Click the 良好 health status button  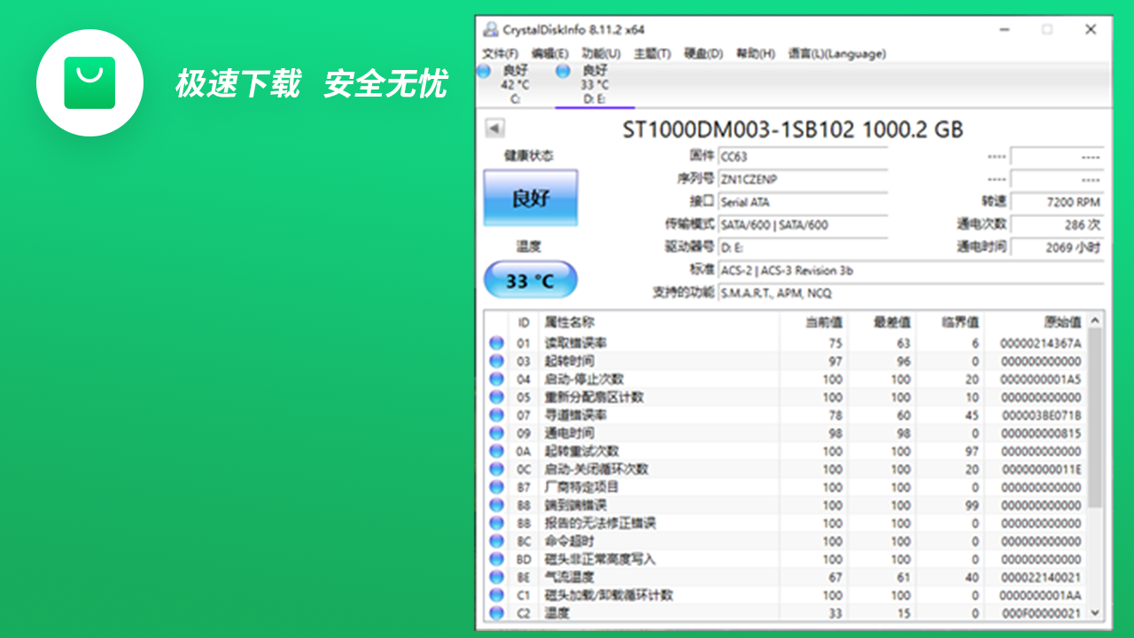click(x=529, y=197)
